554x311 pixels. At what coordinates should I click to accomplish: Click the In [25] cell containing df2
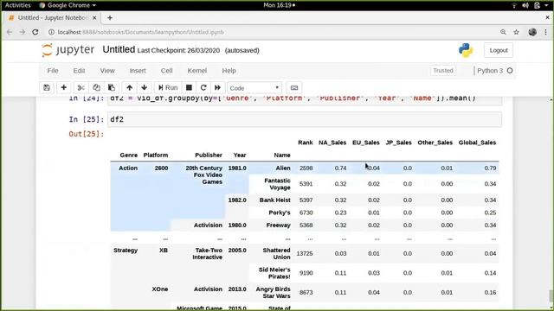click(x=305, y=119)
